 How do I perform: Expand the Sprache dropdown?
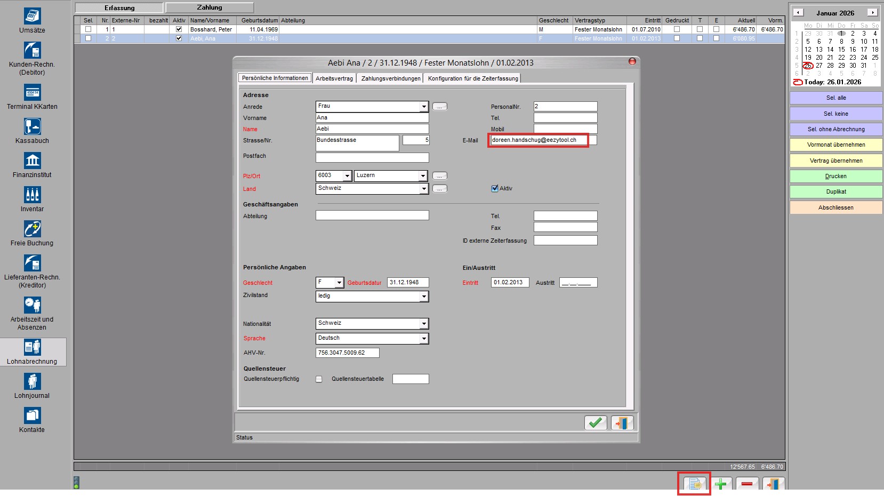pos(423,339)
